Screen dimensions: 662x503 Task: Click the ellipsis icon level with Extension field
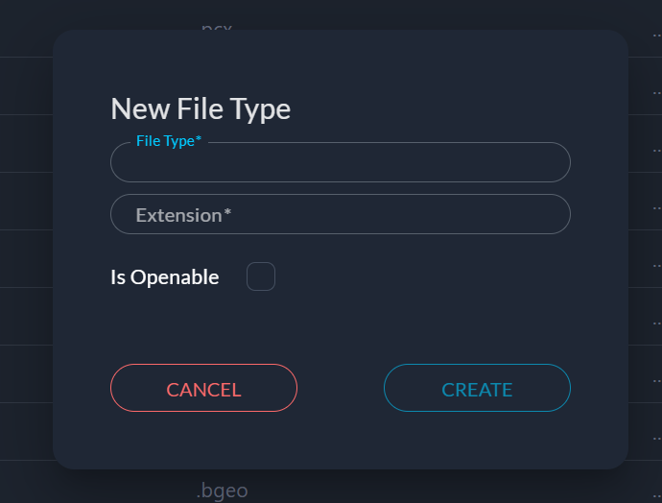(x=656, y=206)
